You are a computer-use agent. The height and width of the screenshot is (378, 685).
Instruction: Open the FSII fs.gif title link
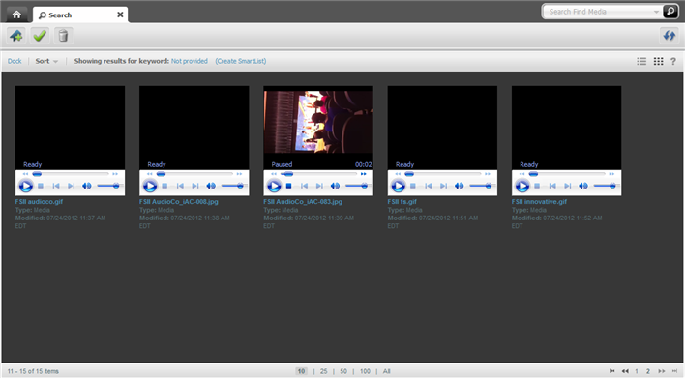(402, 202)
